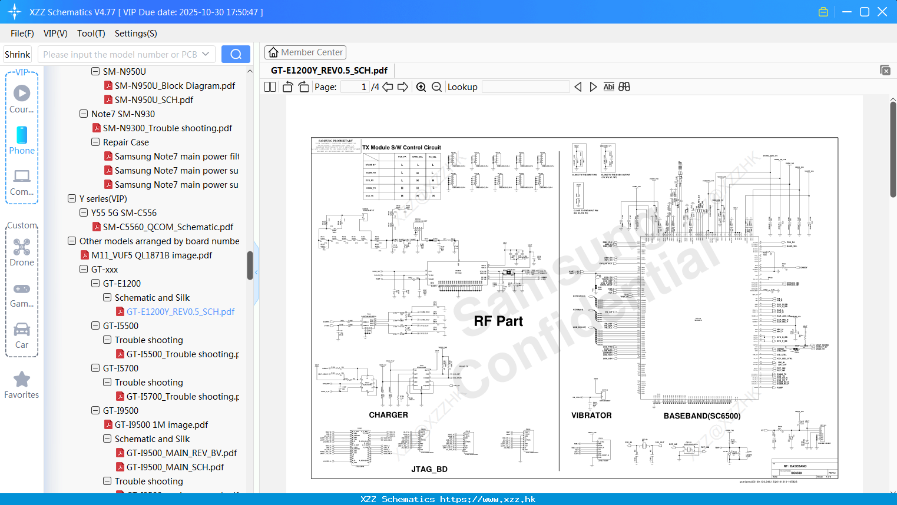
Task: Go to next page arrow
Action: tap(403, 87)
